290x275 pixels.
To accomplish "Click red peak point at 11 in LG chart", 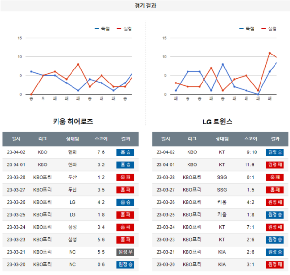I will [270, 53].
